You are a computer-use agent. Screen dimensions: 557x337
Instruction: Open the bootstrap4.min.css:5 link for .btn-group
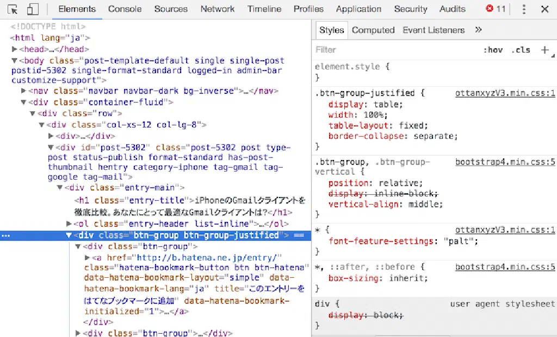[505, 162]
